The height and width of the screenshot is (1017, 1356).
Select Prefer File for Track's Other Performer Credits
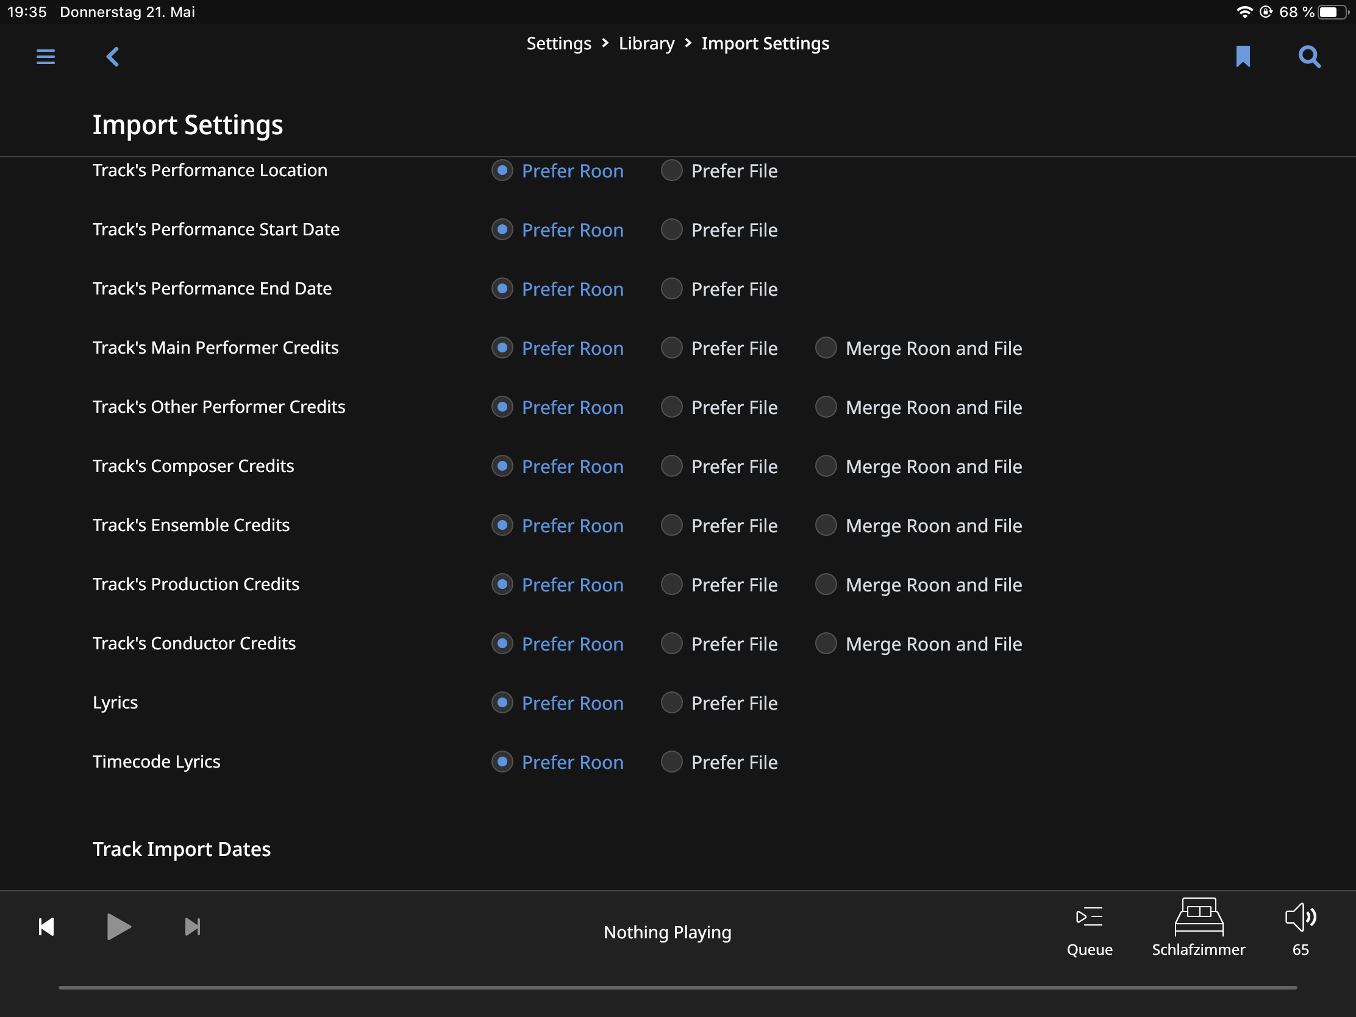point(719,407)
